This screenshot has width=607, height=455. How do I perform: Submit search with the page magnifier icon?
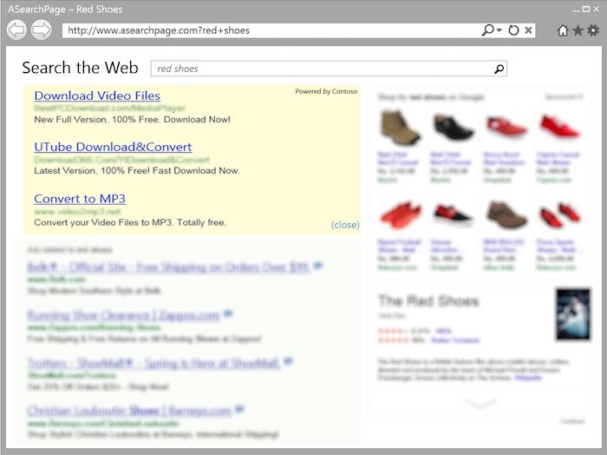coord(499,69)
